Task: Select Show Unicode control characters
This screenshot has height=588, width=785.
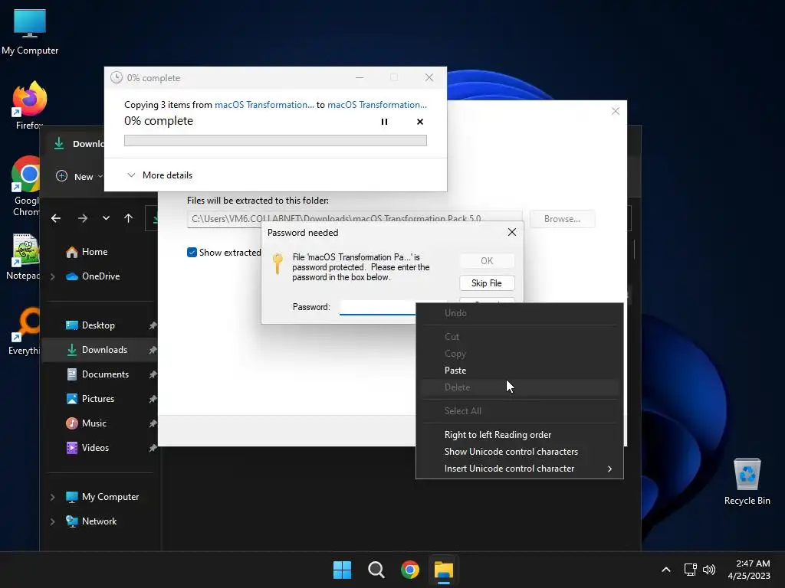Action: tap(520, 452)
